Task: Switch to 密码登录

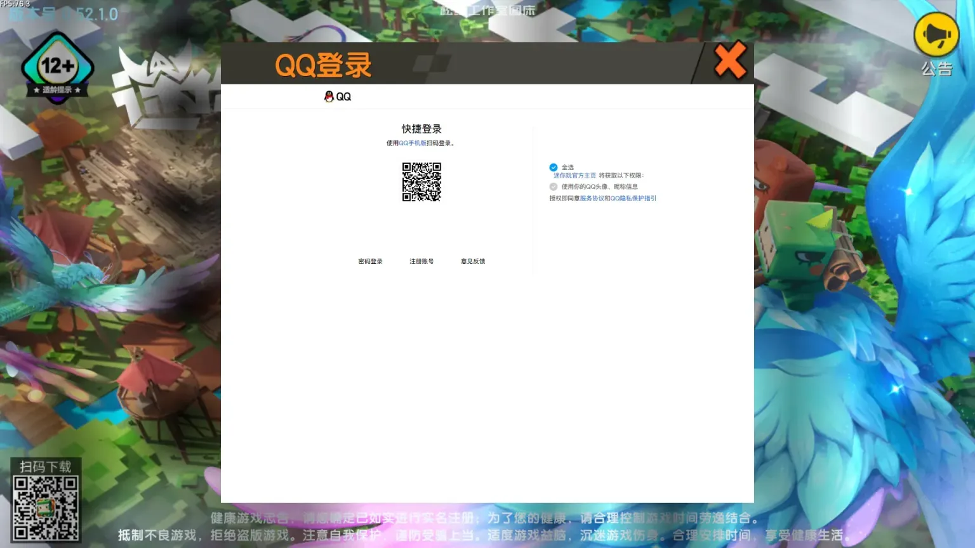Action: 370,261
